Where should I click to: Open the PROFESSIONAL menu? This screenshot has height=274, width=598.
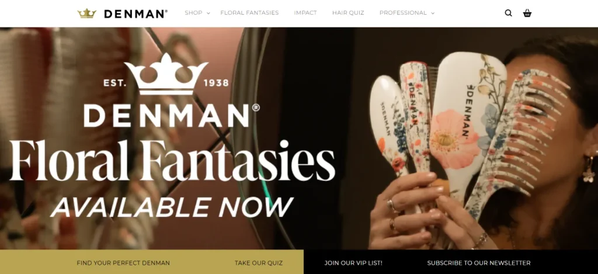click(403, 13)
